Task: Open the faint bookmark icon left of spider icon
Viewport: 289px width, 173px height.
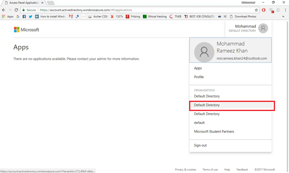Action: click(83, 16)
